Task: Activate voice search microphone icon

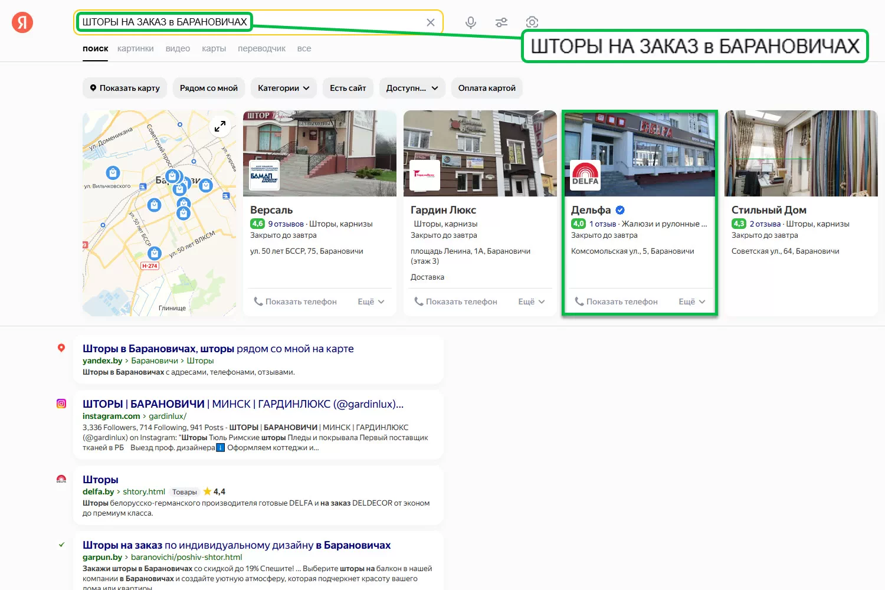Action: pos(470,22)
